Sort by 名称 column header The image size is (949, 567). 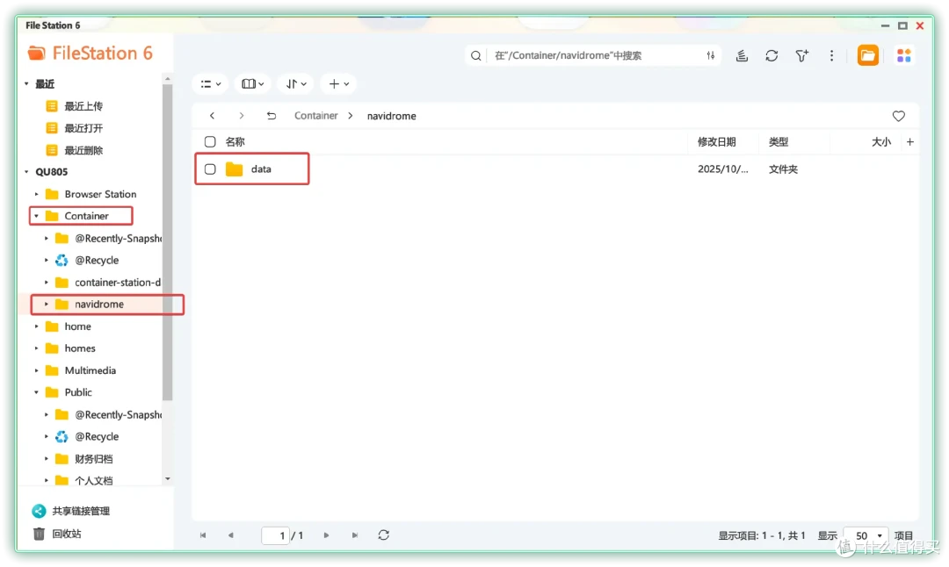[x=235, y=142]
